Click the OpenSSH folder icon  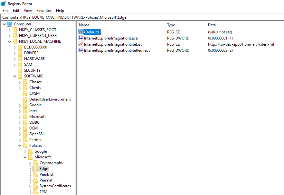click(x=25, y=134)
